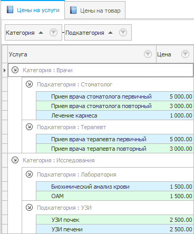Open filter on Услуга column
The image size is (194, 234).
(148, 54)
